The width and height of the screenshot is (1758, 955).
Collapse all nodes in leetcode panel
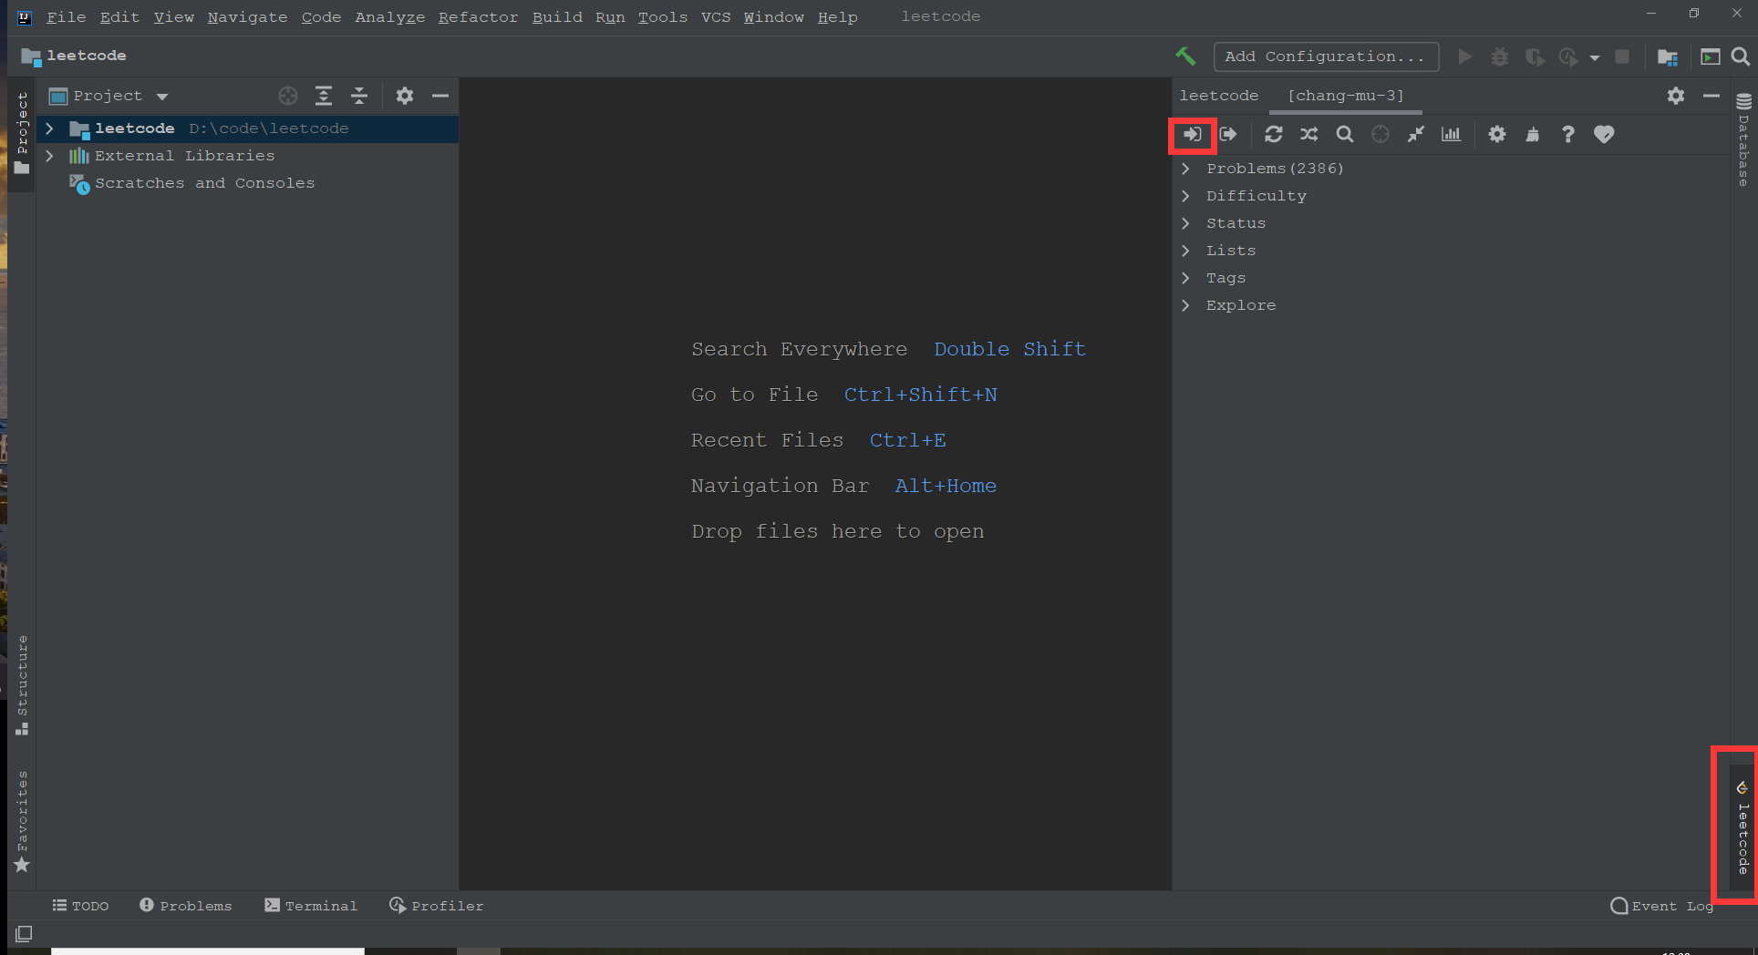1416,135
